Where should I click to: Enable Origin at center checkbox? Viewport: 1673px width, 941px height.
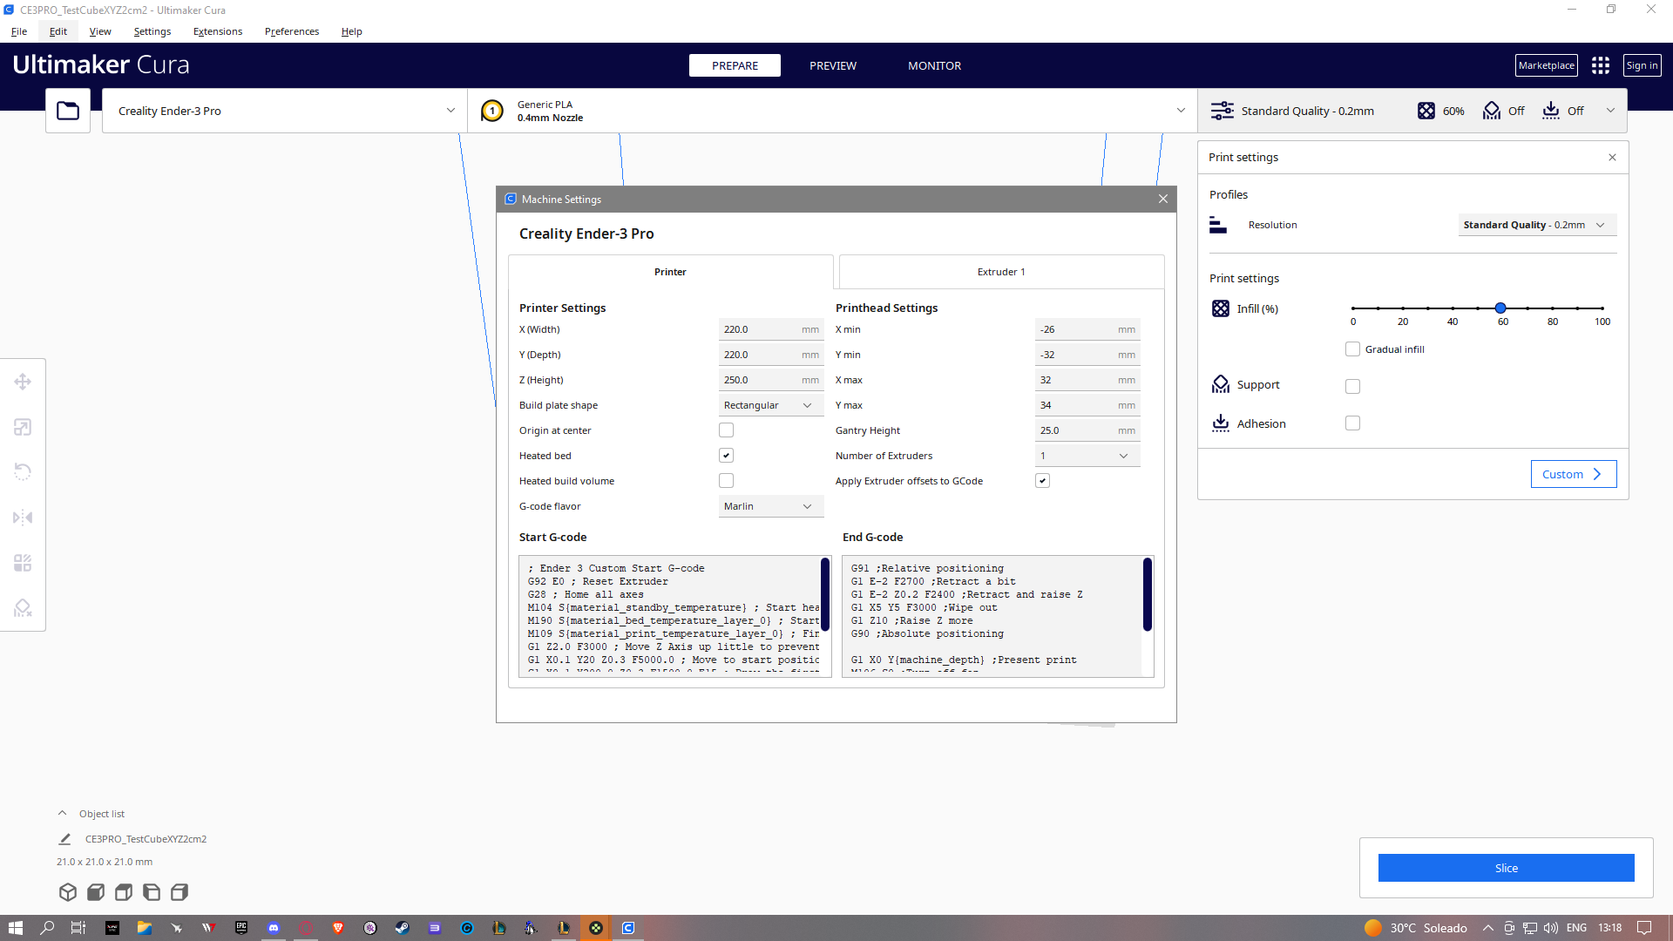tap(726, 430)
